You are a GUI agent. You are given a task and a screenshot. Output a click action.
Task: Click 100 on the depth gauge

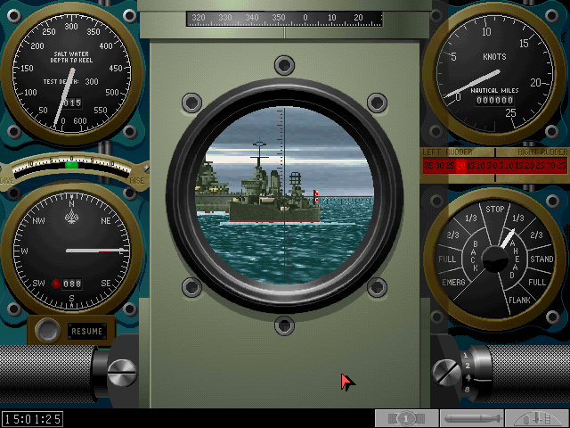tap(30, 93)
